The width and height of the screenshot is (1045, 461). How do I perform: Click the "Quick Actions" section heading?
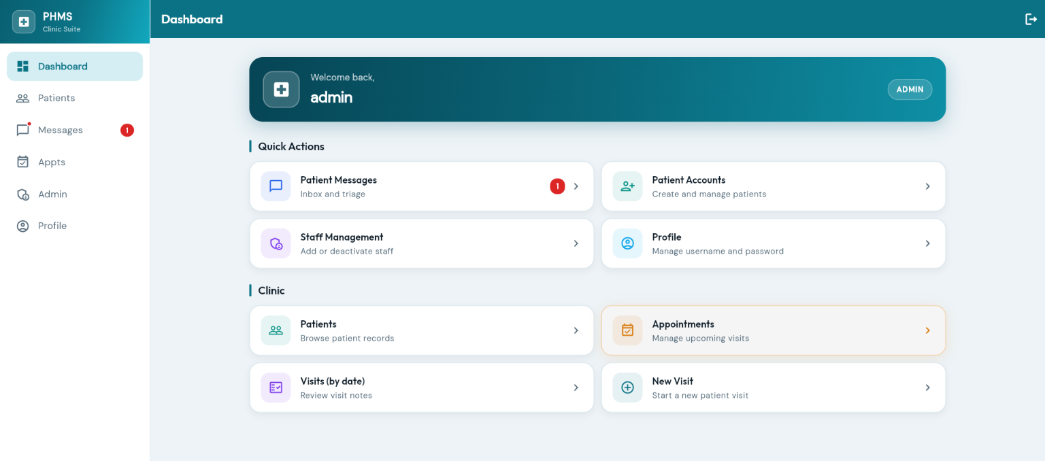coord(291,146)
